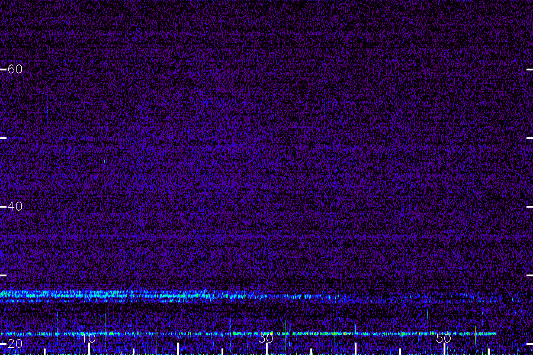Viewport: 533px width, 355px height.
Task: Click the "40" label on the vertical axis
Action: click(15, 206)
